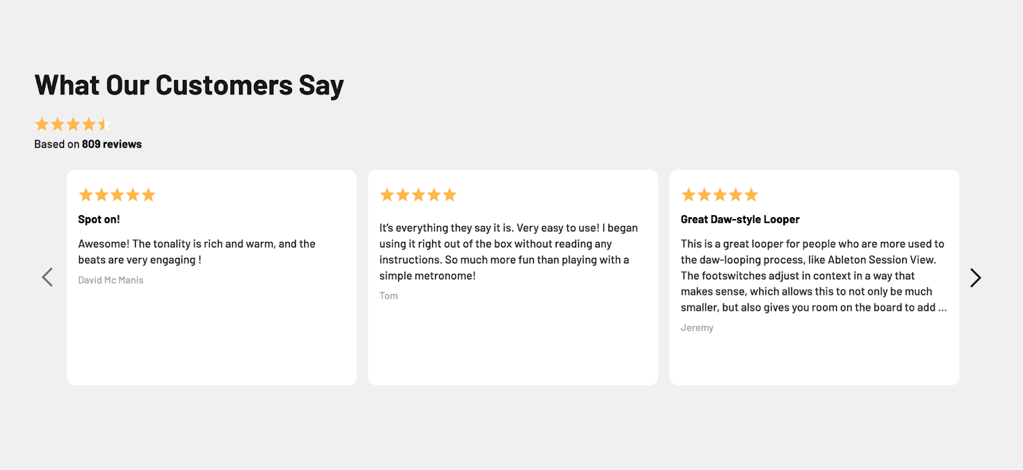Viewport: 1023px width, 470px height.
Task: Click last star of Jeremy's review rating
Action: tap(751, 195)
